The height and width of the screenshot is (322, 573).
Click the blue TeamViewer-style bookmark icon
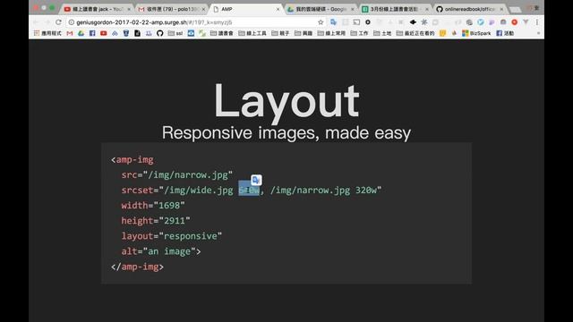(191, 33)
